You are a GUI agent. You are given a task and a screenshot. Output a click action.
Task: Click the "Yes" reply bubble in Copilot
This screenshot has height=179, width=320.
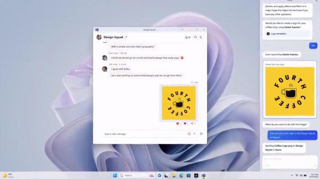(x=313, y=46)
